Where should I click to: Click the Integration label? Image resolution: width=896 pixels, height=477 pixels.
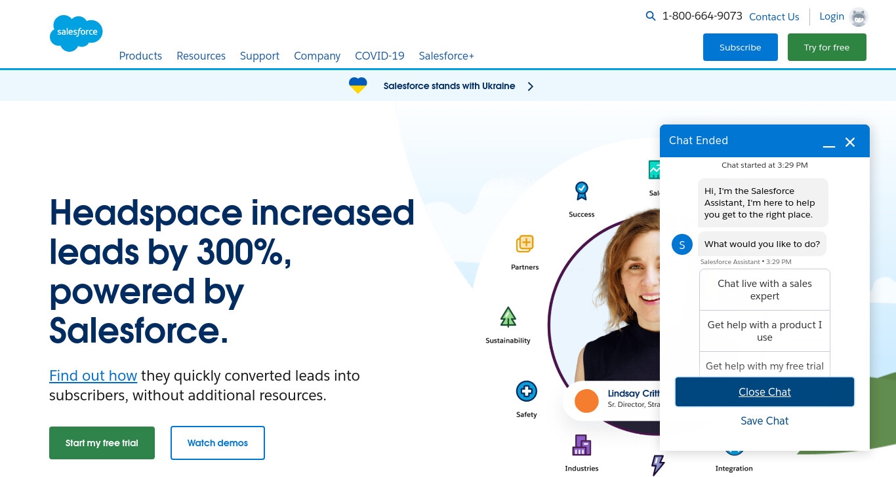734,468
